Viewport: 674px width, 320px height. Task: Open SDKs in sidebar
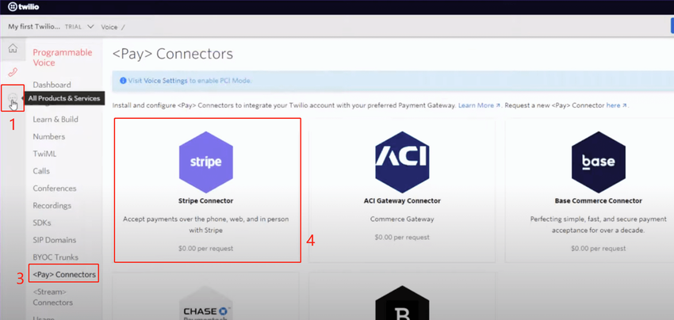[x=42, y=223]
